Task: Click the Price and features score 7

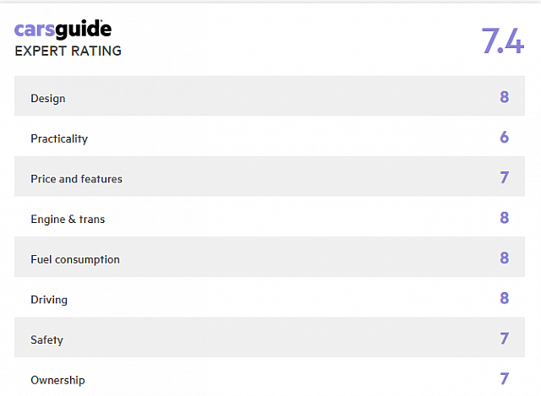Action: (x=505, y=177)
